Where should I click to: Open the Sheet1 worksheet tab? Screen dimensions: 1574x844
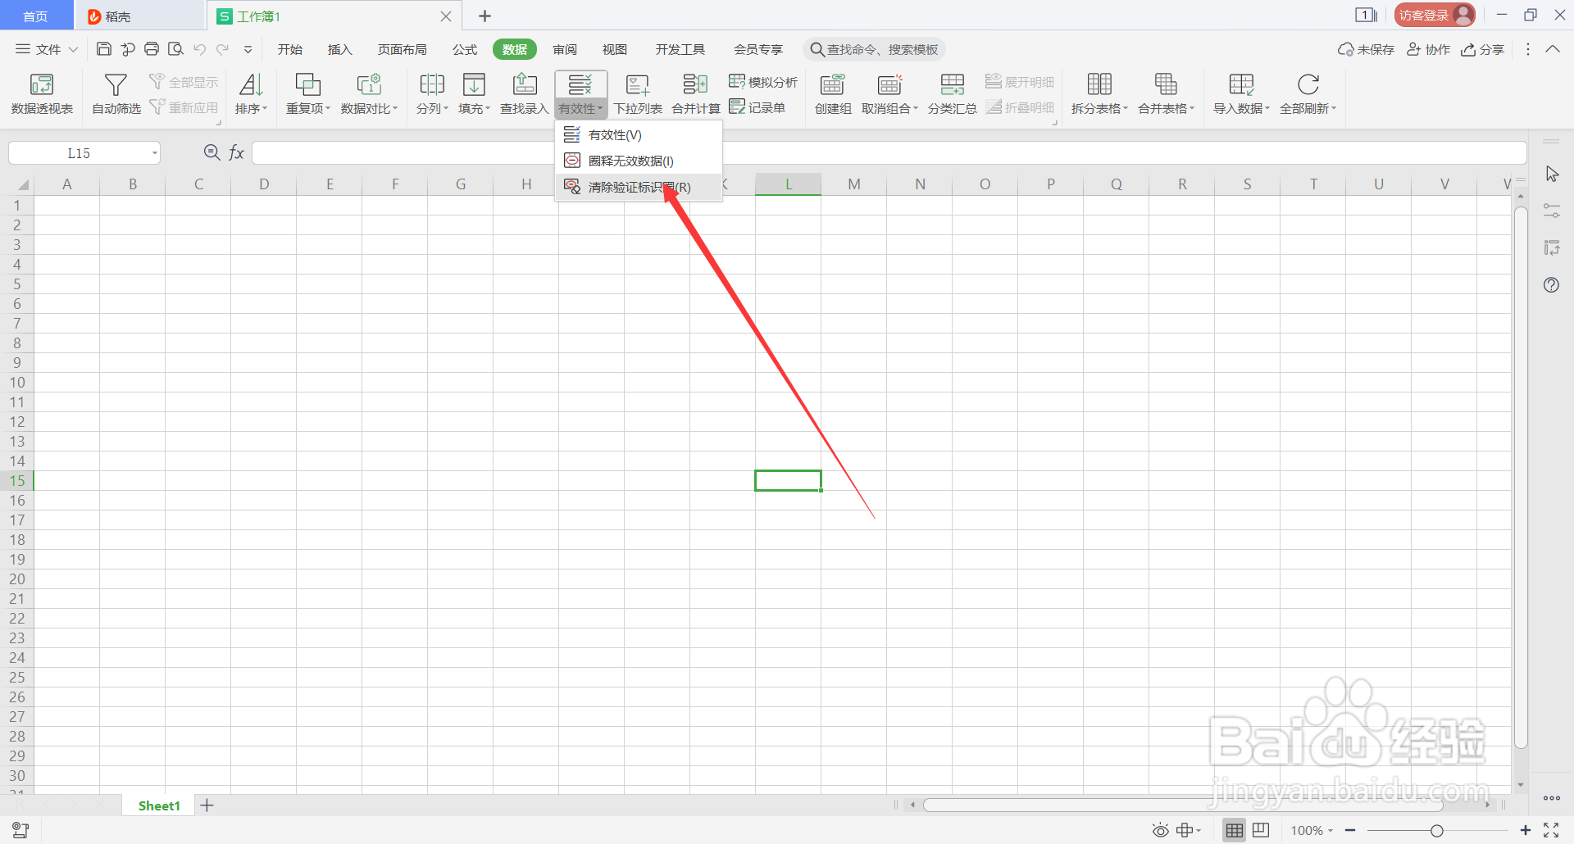(159, 805)
